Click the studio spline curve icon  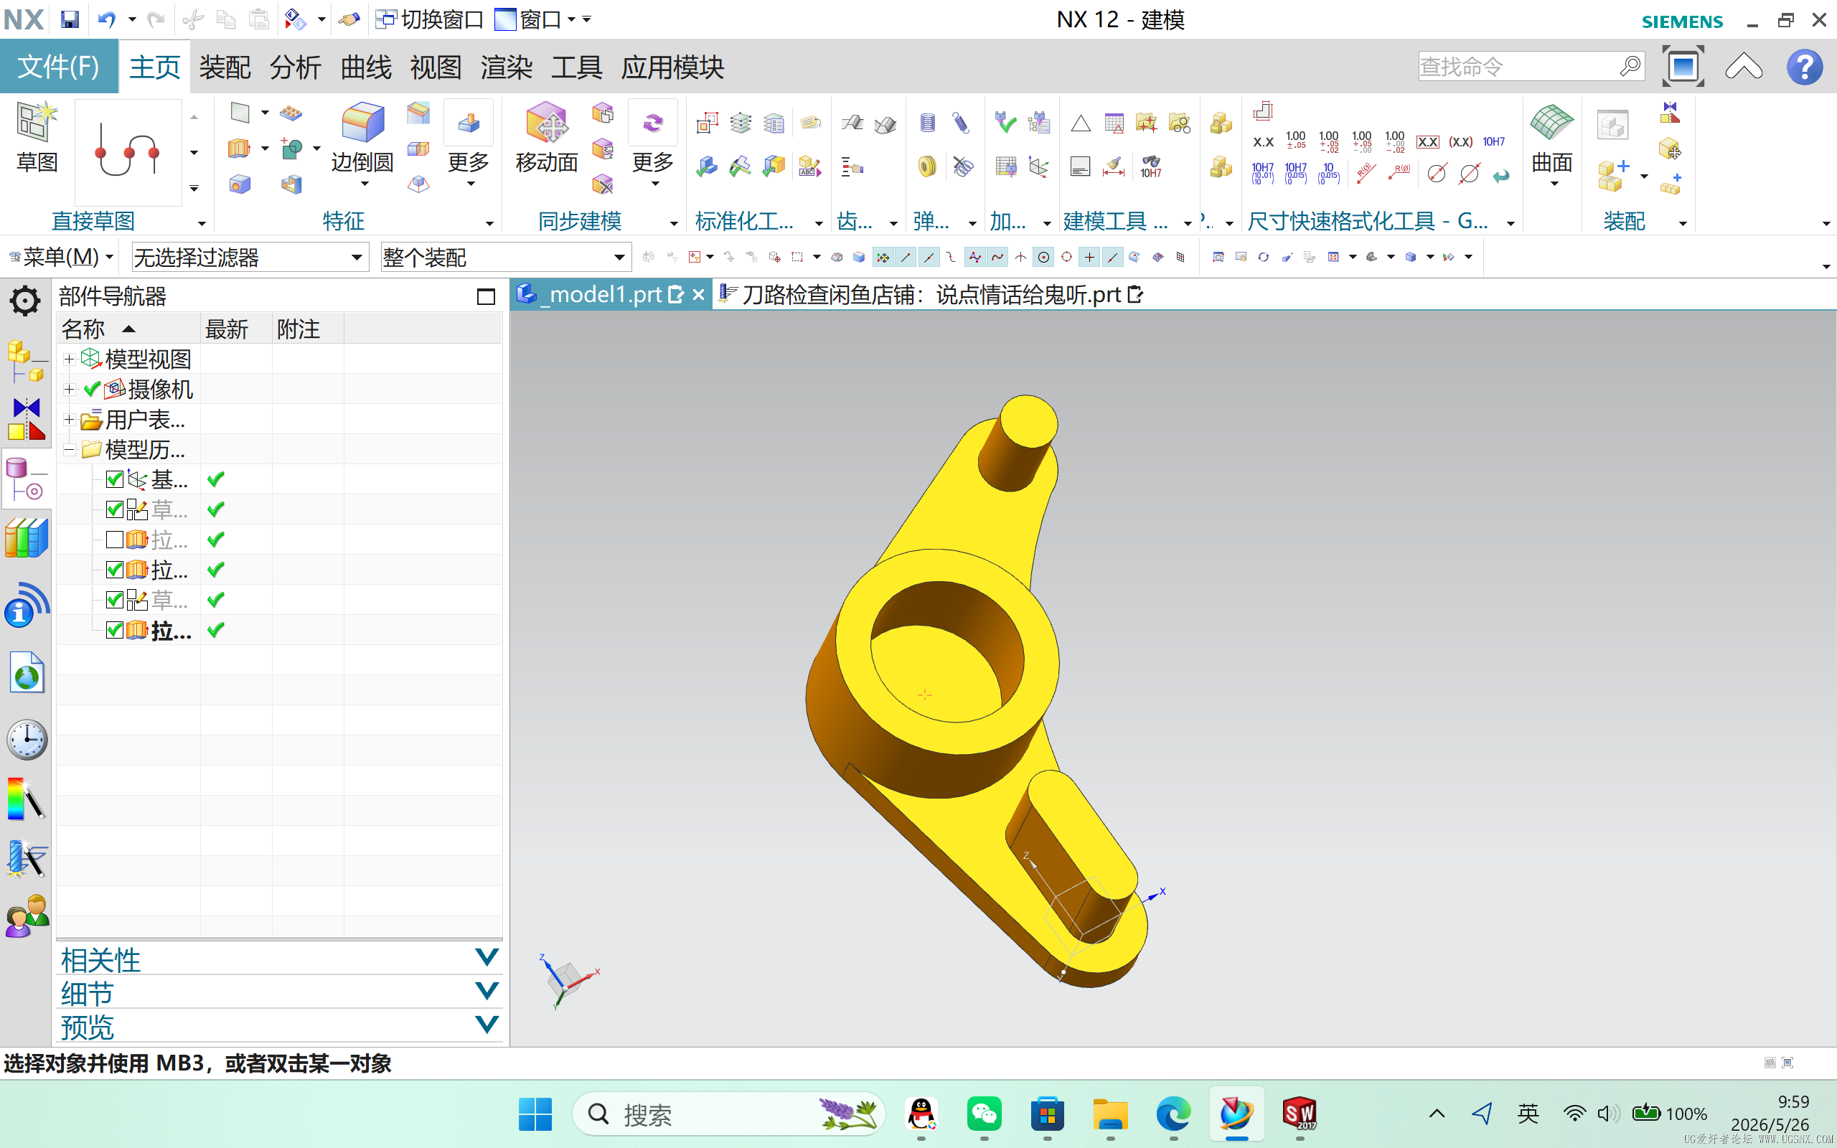[128, 152]
